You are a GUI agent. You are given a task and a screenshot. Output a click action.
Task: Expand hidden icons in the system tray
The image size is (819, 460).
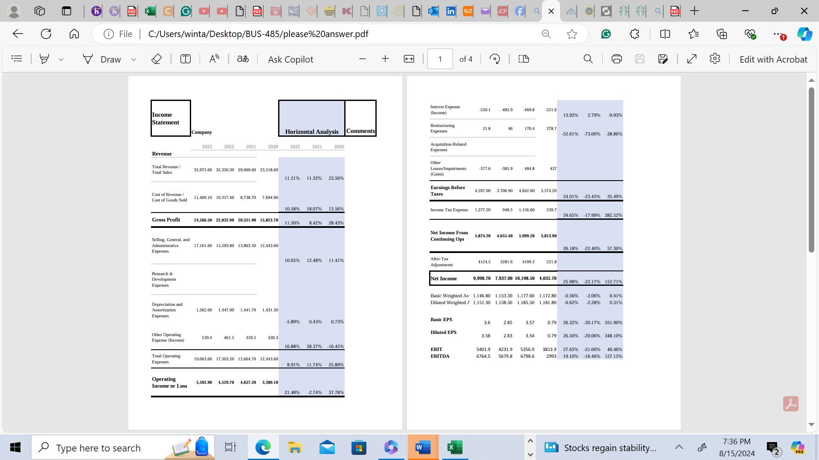pyautogui.click(x=680, y=447)
